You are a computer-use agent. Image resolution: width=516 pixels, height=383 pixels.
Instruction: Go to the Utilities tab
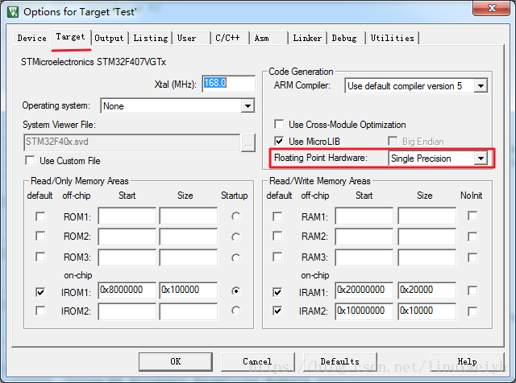click(x=393, y=38)
